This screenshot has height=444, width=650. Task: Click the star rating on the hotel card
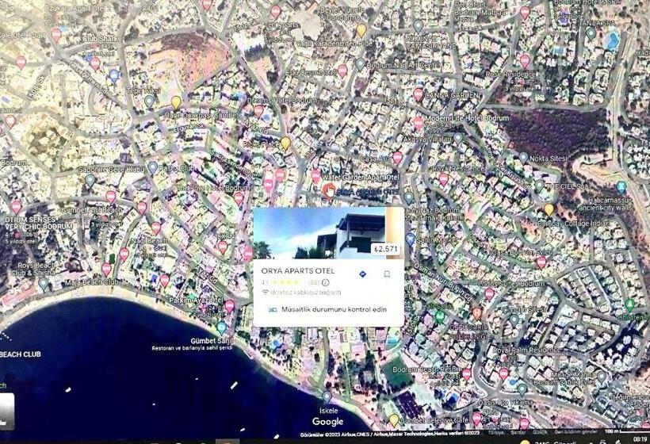(286, 283)
